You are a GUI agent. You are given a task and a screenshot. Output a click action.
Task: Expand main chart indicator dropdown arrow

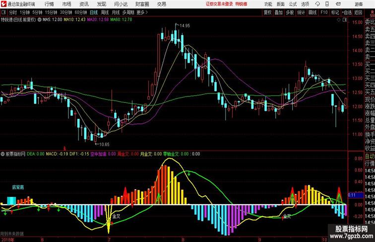[x=40, y=20]
